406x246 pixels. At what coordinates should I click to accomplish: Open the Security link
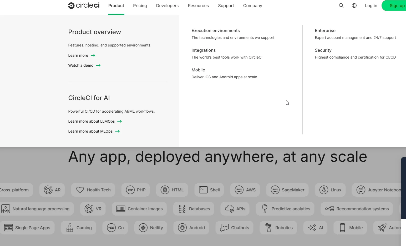click(x=323, y=50)
